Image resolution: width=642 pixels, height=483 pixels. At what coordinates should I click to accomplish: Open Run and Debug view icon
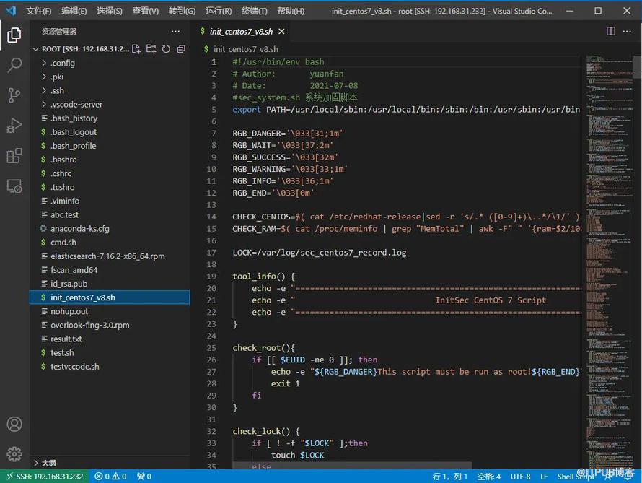click(14, 126)
